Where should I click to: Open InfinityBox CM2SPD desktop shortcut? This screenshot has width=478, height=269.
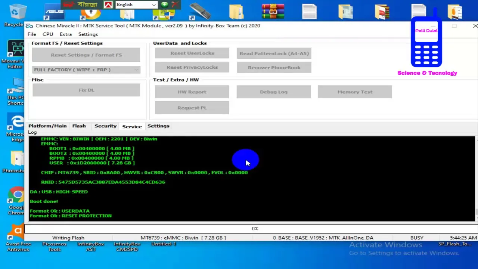coord(127,246)
